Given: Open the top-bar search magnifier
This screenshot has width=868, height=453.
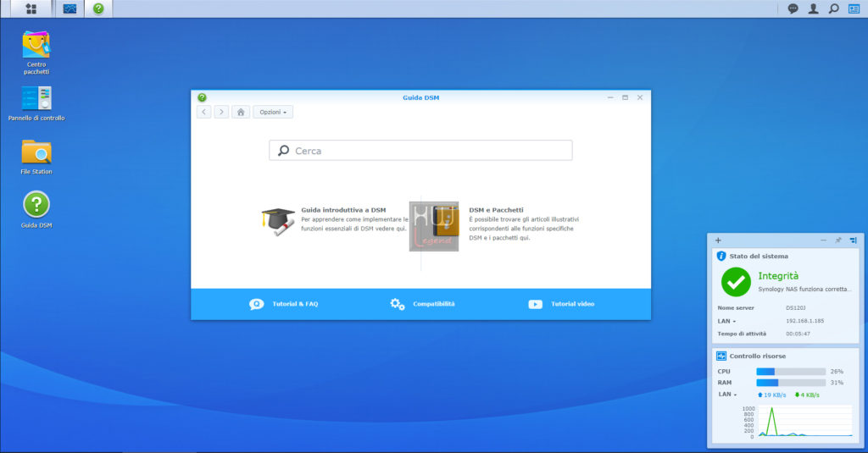Looking at the screenshot, I should pyautogui.click(x=834, y=8).
